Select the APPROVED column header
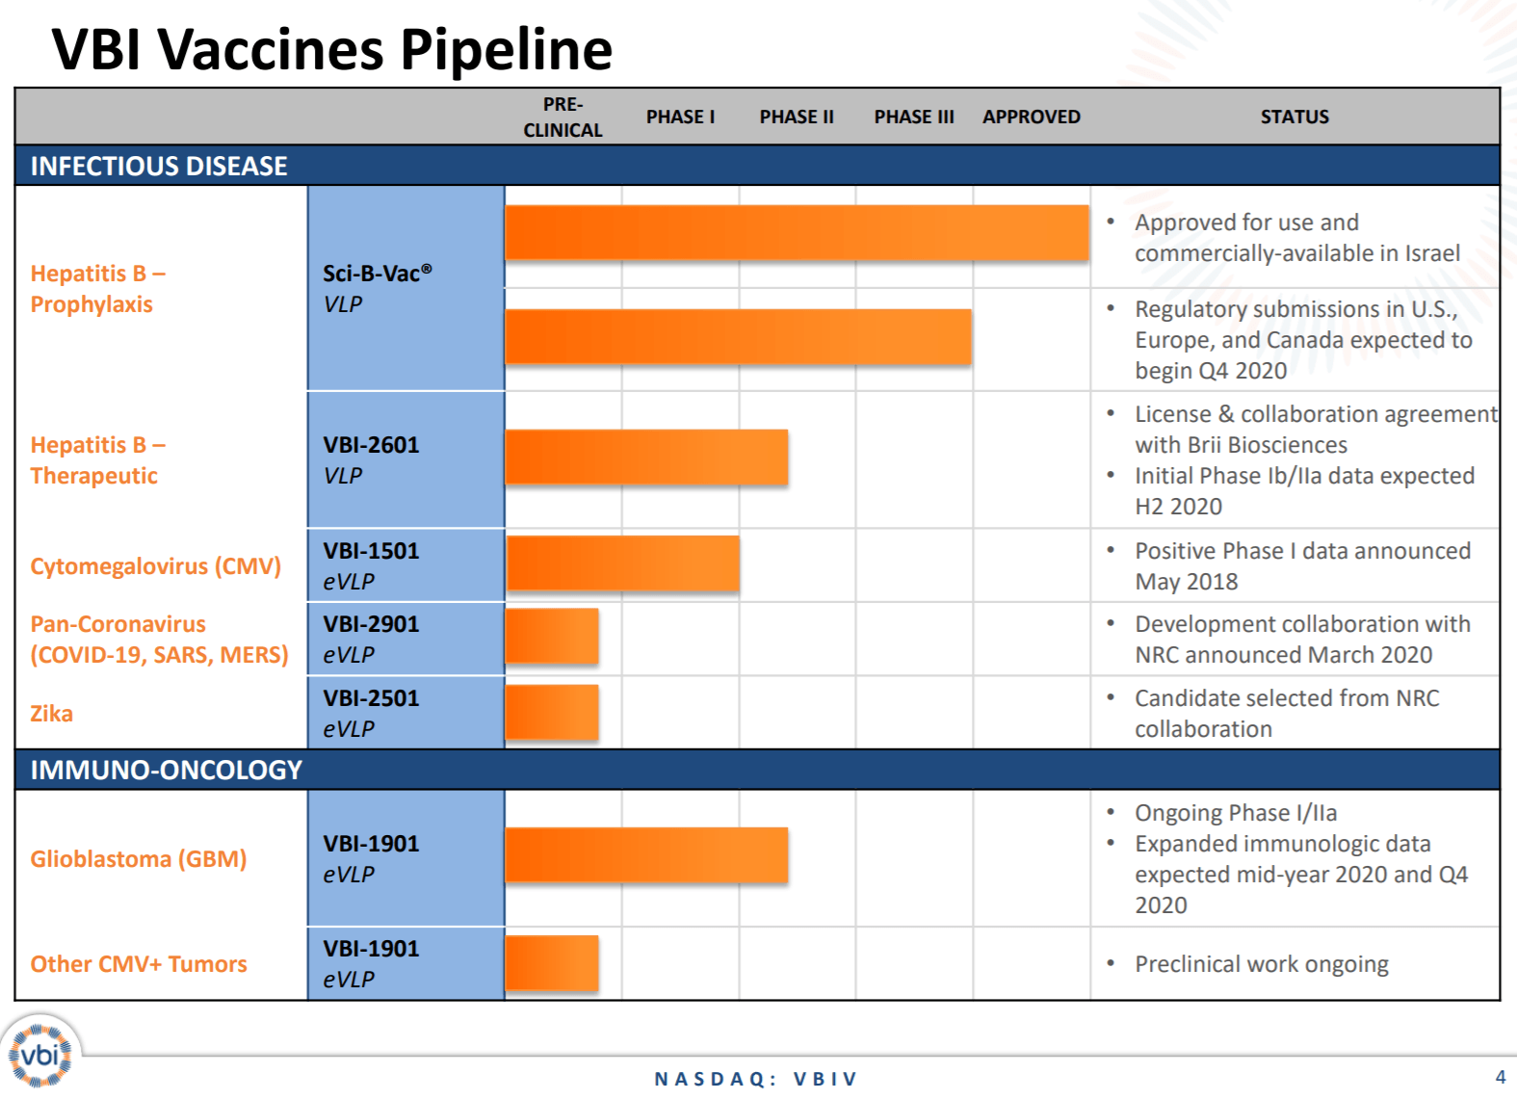The width and height of the screenshot is (1517, 1100). (x=1032, y=117)
